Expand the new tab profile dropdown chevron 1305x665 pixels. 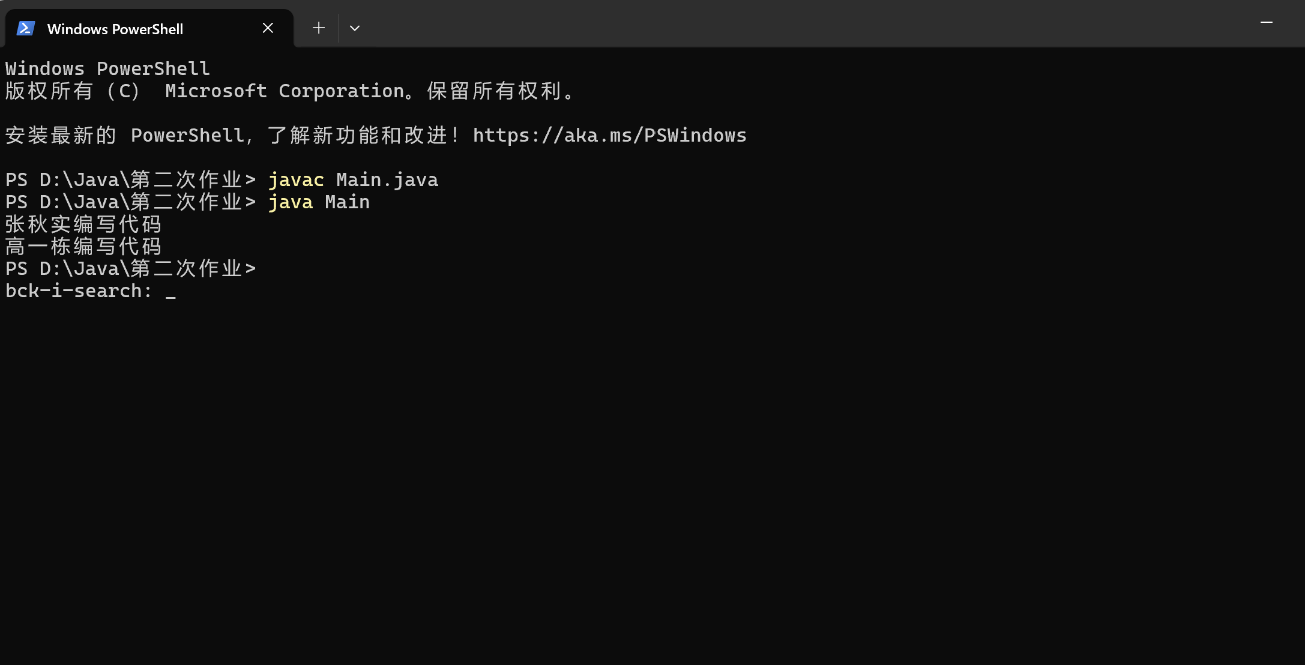(x=355, y=28)
